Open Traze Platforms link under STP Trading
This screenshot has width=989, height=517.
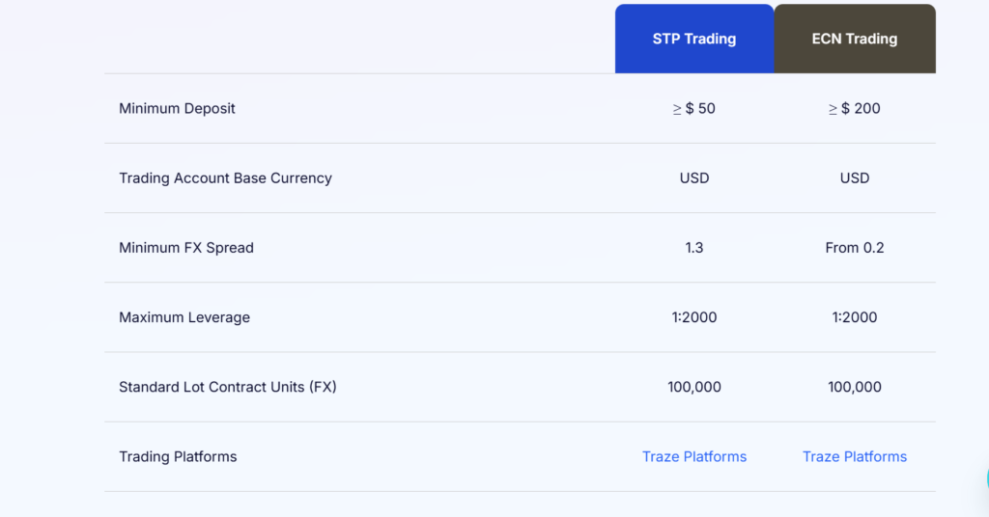point(694,456)
